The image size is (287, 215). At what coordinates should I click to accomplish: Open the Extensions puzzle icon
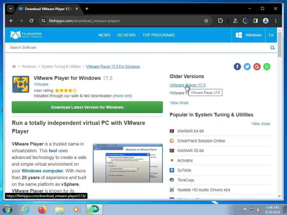click(220, 21)
